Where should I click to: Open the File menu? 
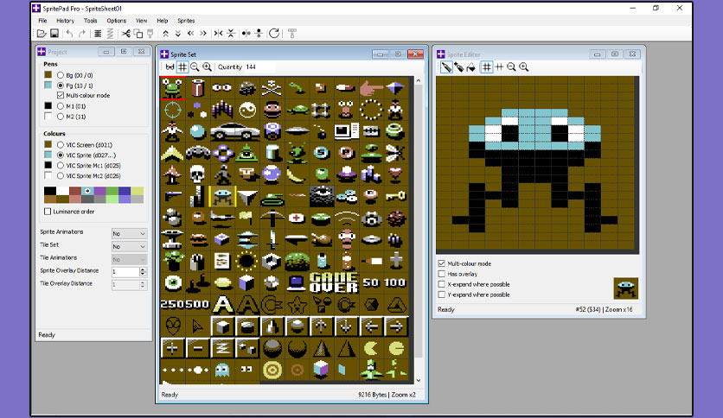tap(42, 21)
